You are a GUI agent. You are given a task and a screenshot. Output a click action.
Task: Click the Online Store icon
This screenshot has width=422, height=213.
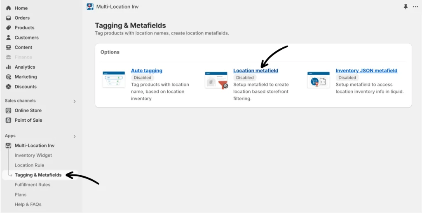pos(8,111)
